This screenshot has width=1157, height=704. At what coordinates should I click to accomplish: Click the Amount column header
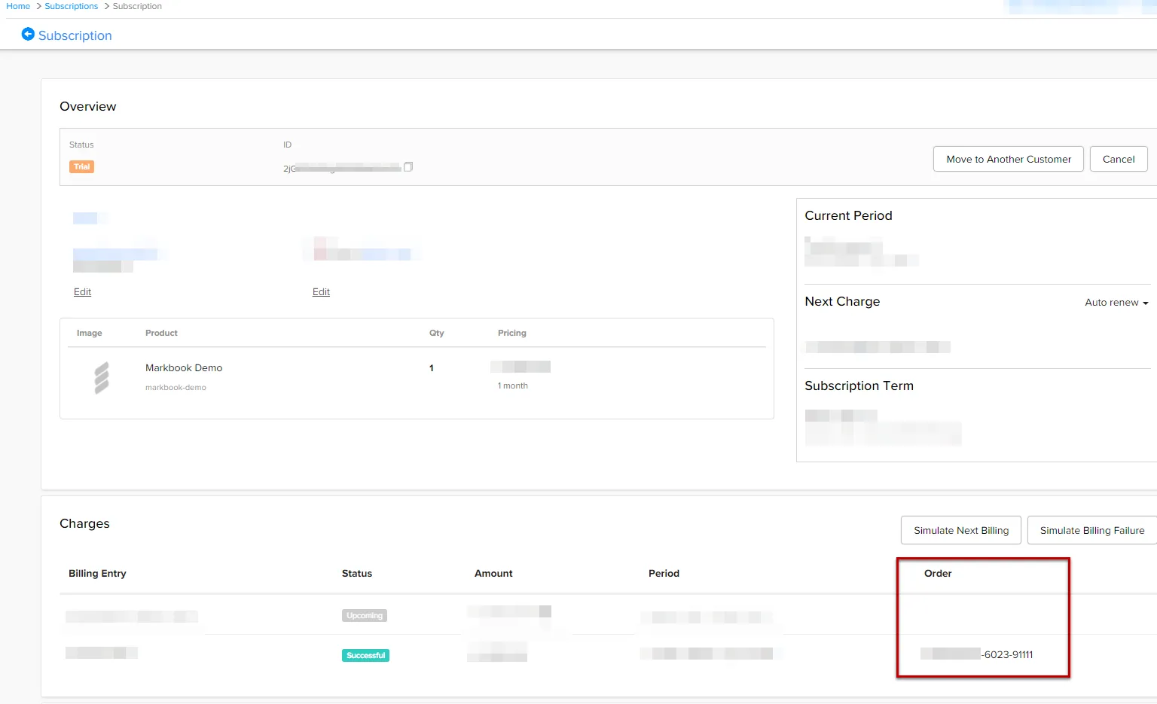[493, 574]
